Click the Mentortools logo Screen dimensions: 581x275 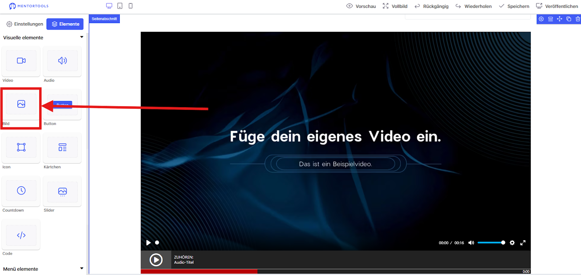pyautogui.click(x=29, y=6)
